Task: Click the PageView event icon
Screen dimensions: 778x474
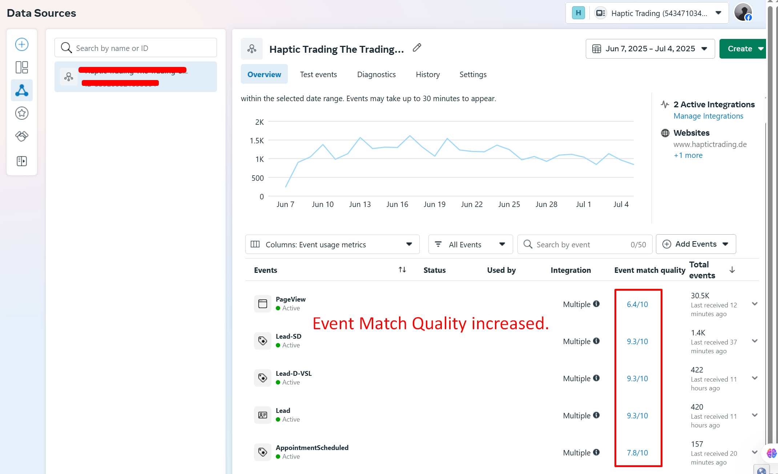Action: point(263,304)
